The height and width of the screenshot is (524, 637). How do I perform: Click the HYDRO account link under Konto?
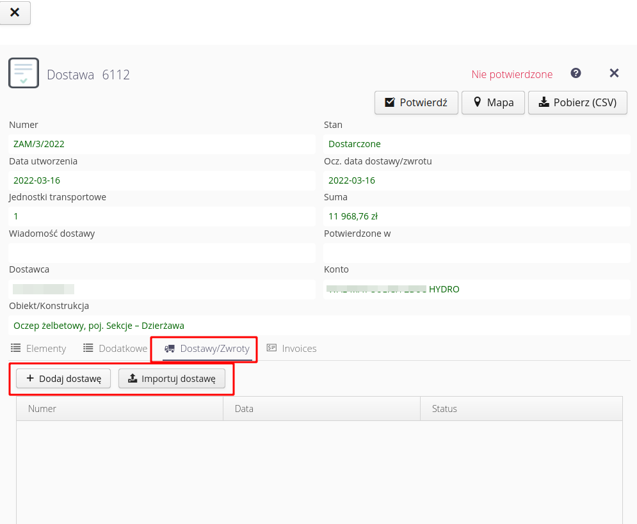pyautogui.click(x=444, y=289)
